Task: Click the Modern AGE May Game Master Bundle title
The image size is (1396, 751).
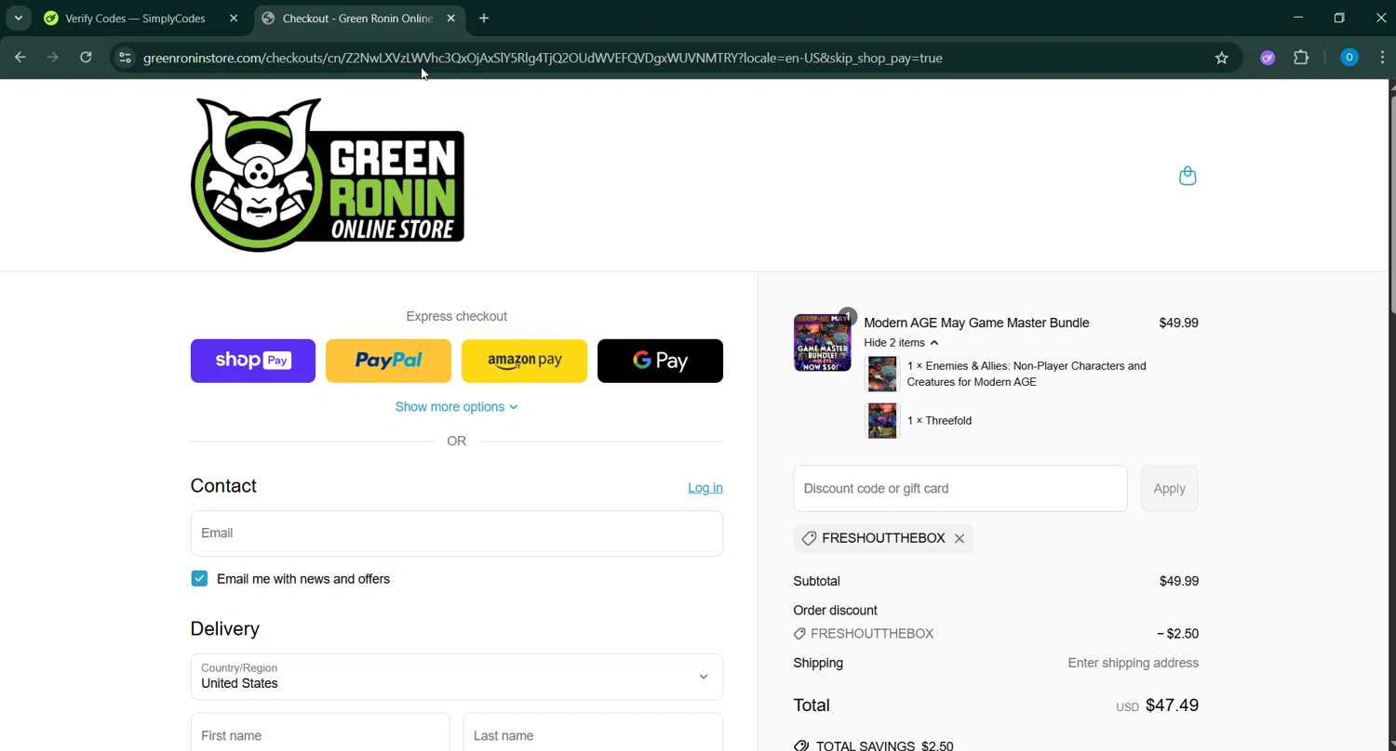Action: [976, 323]
